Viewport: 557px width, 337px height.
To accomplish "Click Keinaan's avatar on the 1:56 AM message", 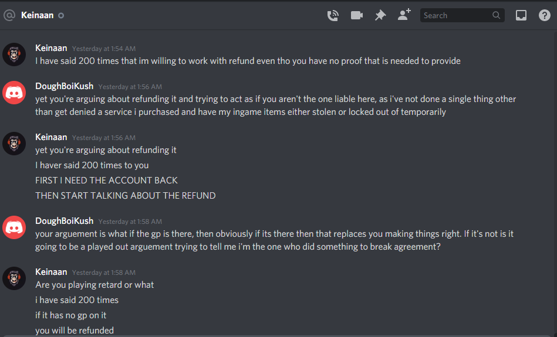I will pos(14,144).
